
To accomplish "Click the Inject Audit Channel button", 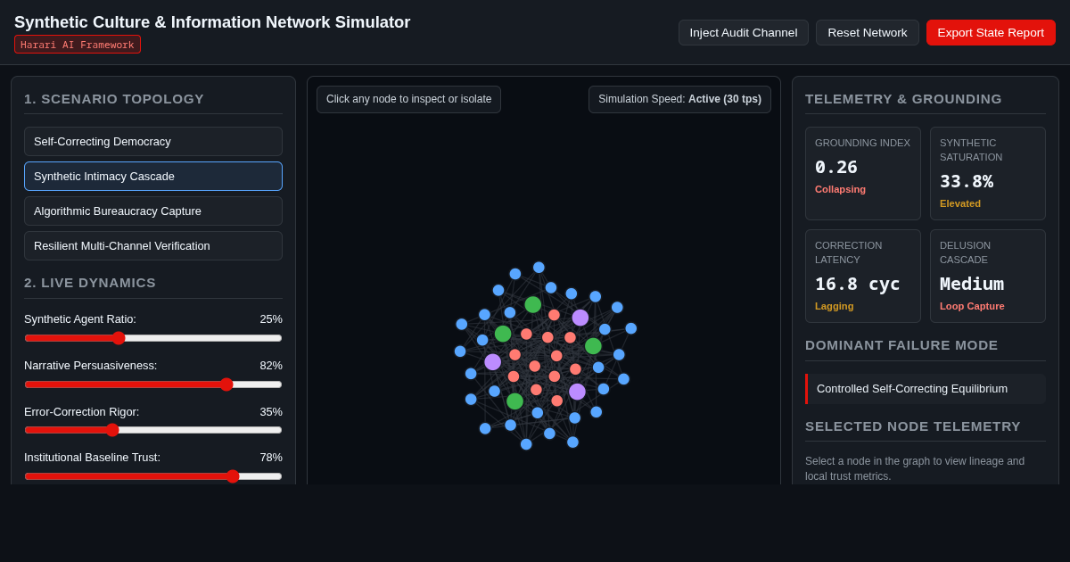I will 744,33.
